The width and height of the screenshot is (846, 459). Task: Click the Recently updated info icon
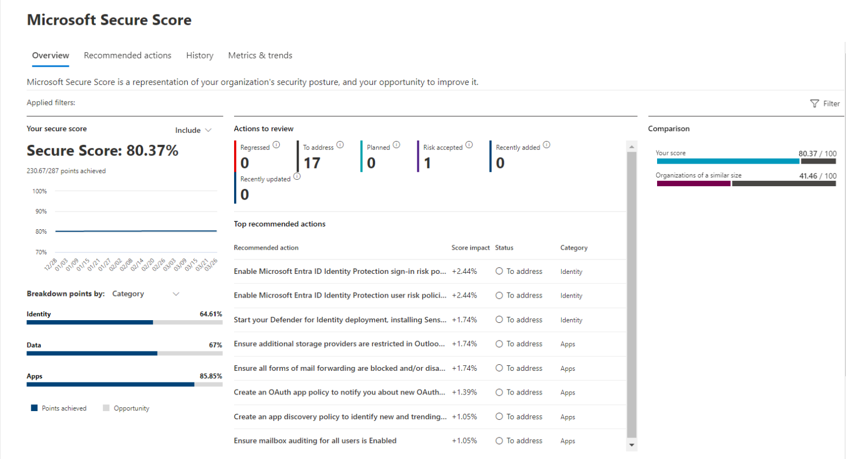(x=297, y=177)
